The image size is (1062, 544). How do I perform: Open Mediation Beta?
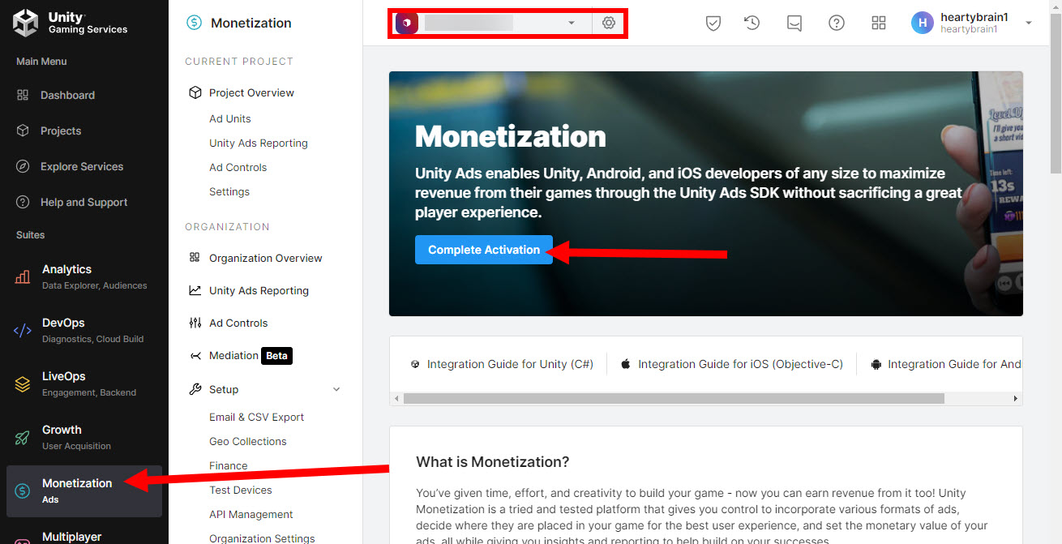click(x=250, y=355)
